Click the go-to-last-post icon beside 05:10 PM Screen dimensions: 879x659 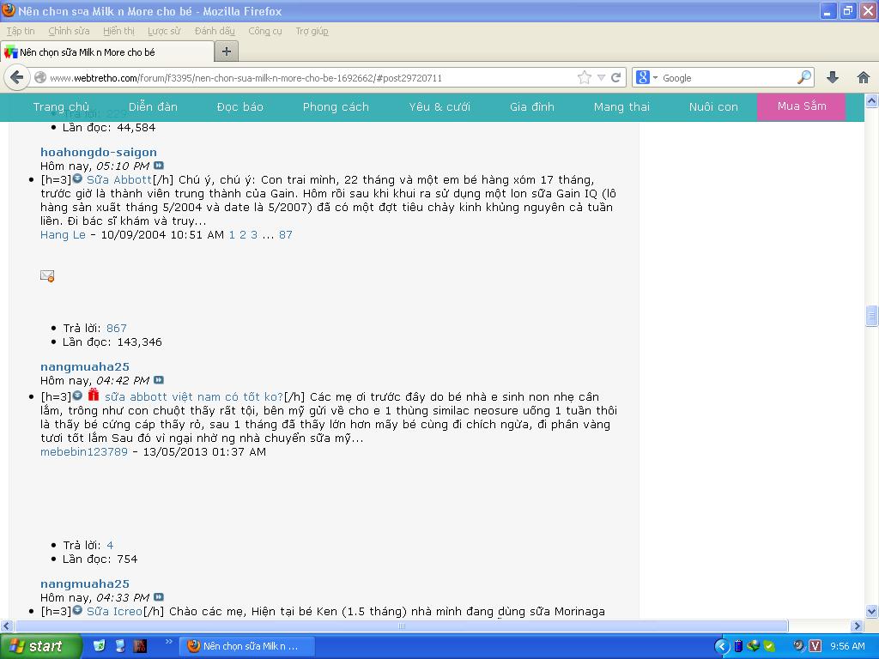pos(159,166)
